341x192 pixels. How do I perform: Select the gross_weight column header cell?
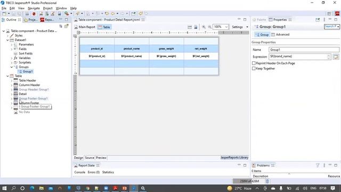(166, 49)
